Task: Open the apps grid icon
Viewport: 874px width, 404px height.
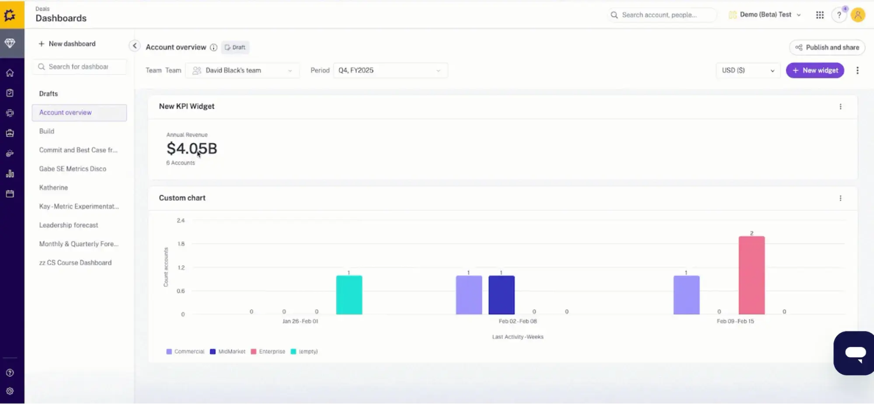Action: (820, 15)
